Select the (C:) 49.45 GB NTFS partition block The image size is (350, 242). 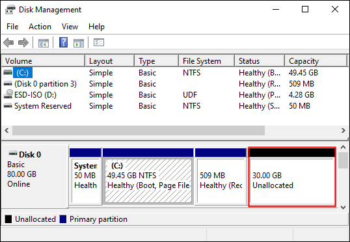pos(148,176)
